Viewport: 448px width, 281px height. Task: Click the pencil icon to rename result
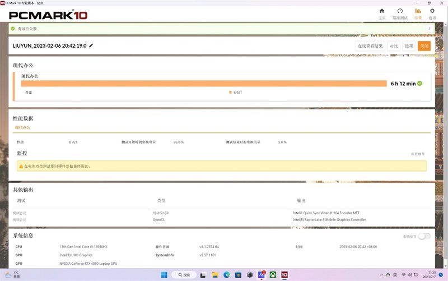91,45
